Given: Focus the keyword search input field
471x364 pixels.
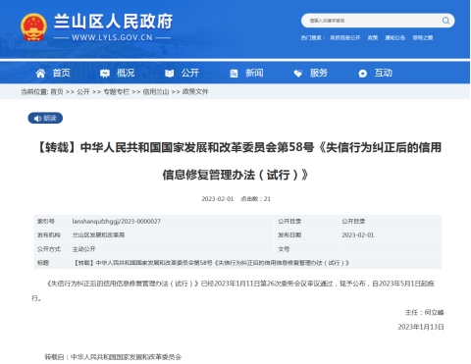Looking at the screenshot, I should 373,21.
